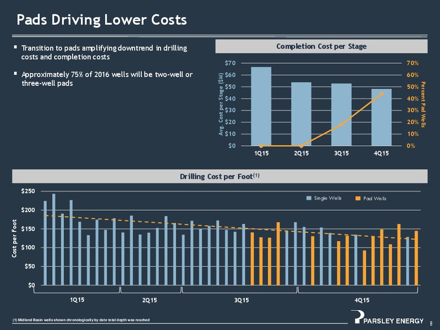Select the first bullet about transition to pads
The height and width of the screenshot is (330, 440).
104,52
